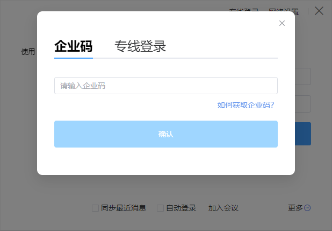Confirm with the 确认 button
The height and width of the screenshot is (231, 332).
pyautogui.click(x=166, y=134)
